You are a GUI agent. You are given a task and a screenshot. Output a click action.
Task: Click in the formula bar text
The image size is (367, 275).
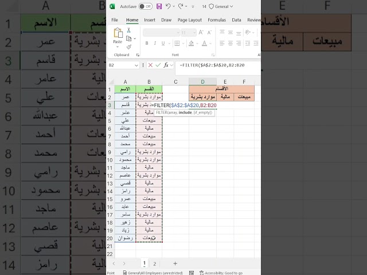[212, 65]
